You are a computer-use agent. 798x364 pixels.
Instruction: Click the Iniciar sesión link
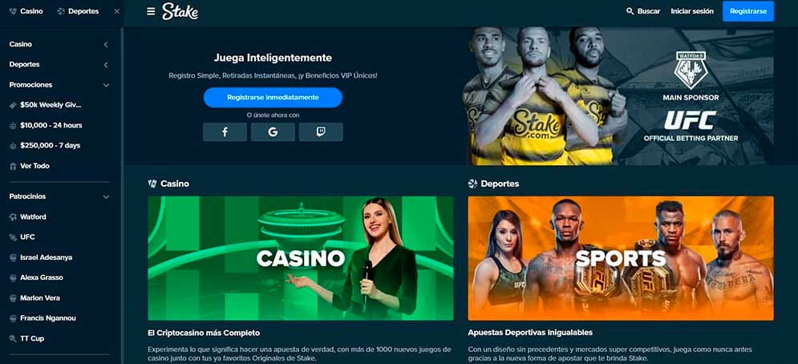692,11
